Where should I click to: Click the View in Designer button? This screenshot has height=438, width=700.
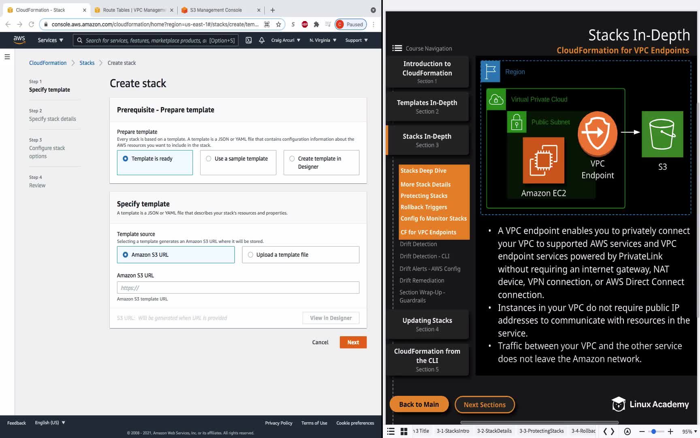coord(331,318)
